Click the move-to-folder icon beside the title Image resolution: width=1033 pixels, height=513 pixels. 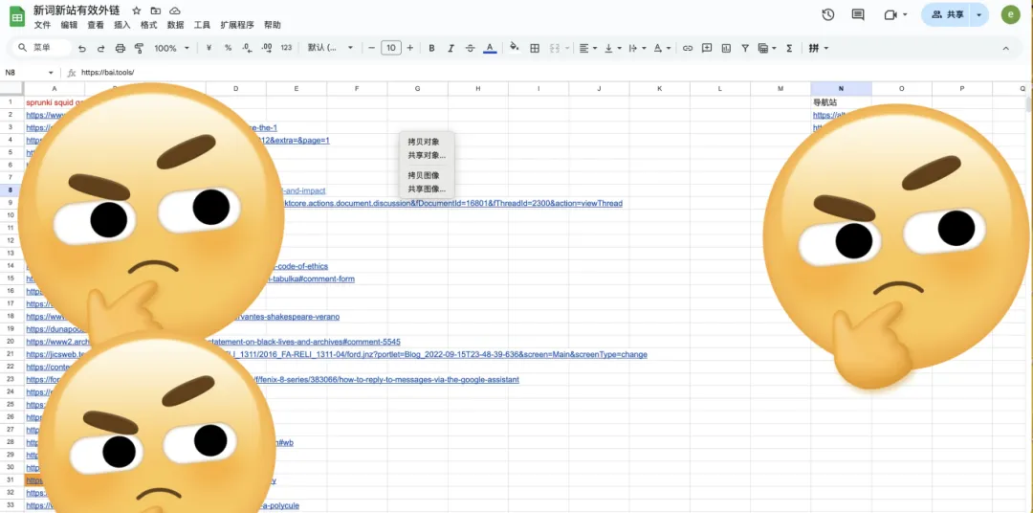[x=156, y=11]
